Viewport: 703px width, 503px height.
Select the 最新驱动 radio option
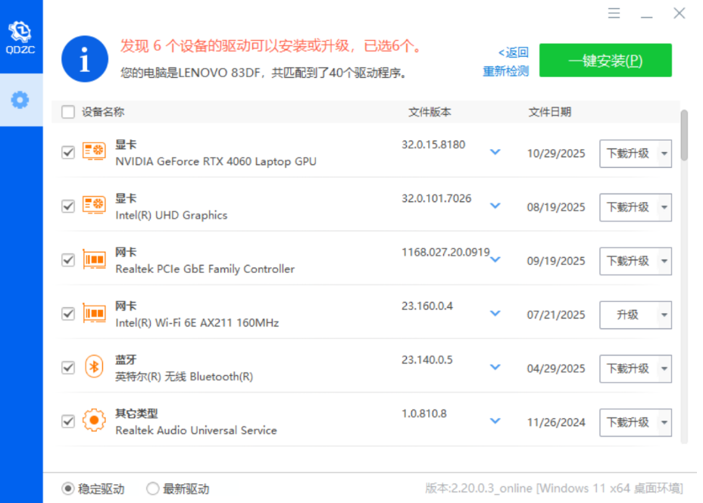tap(152, 489)
